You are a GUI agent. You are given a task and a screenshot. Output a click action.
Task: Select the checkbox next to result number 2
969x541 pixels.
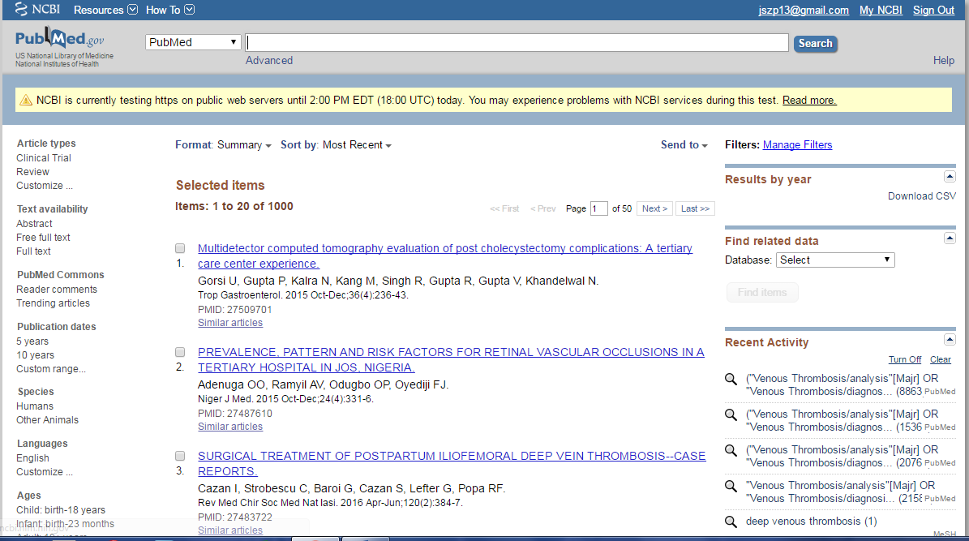[x=180, y=352]
